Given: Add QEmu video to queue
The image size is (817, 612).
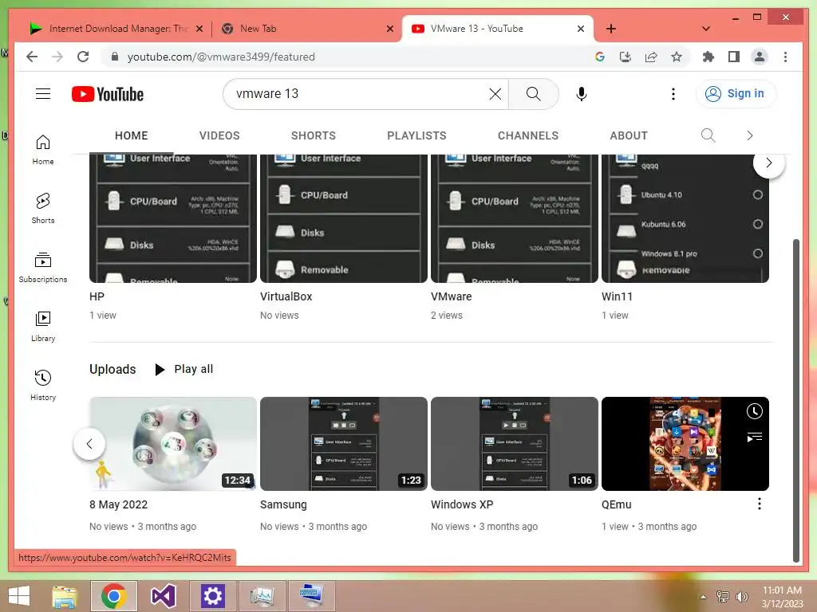Looking at the screenshot, I should tap(754, 437).
